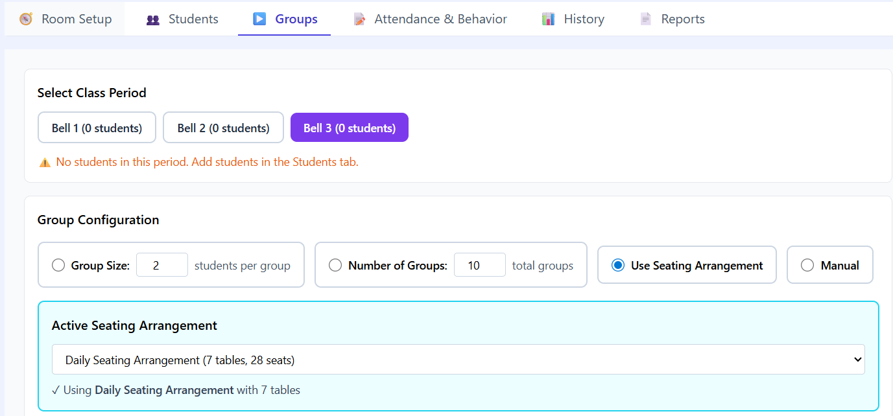Image resolution: width=893 pixels, height=416 pixels.
Task: Click the warning triangle next to no-students message
Action: click(x=45, y=161)
